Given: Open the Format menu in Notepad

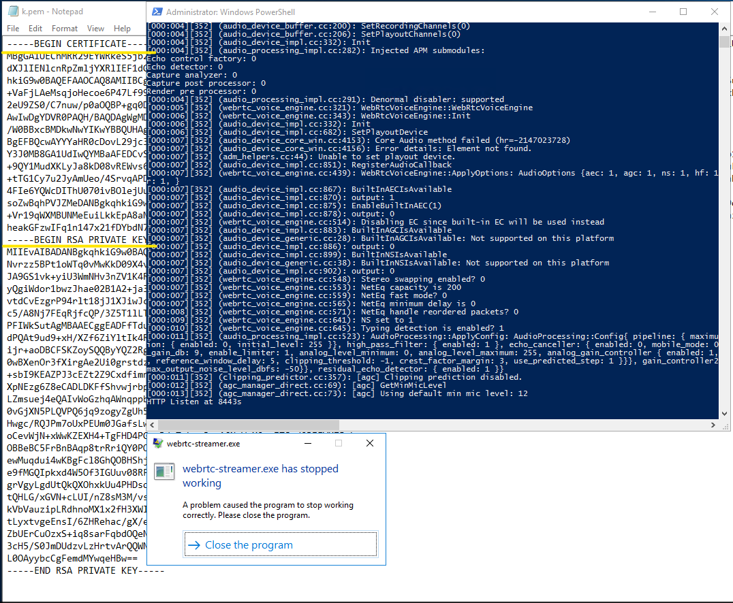Looking at the screenshot, I should point(64,29).
